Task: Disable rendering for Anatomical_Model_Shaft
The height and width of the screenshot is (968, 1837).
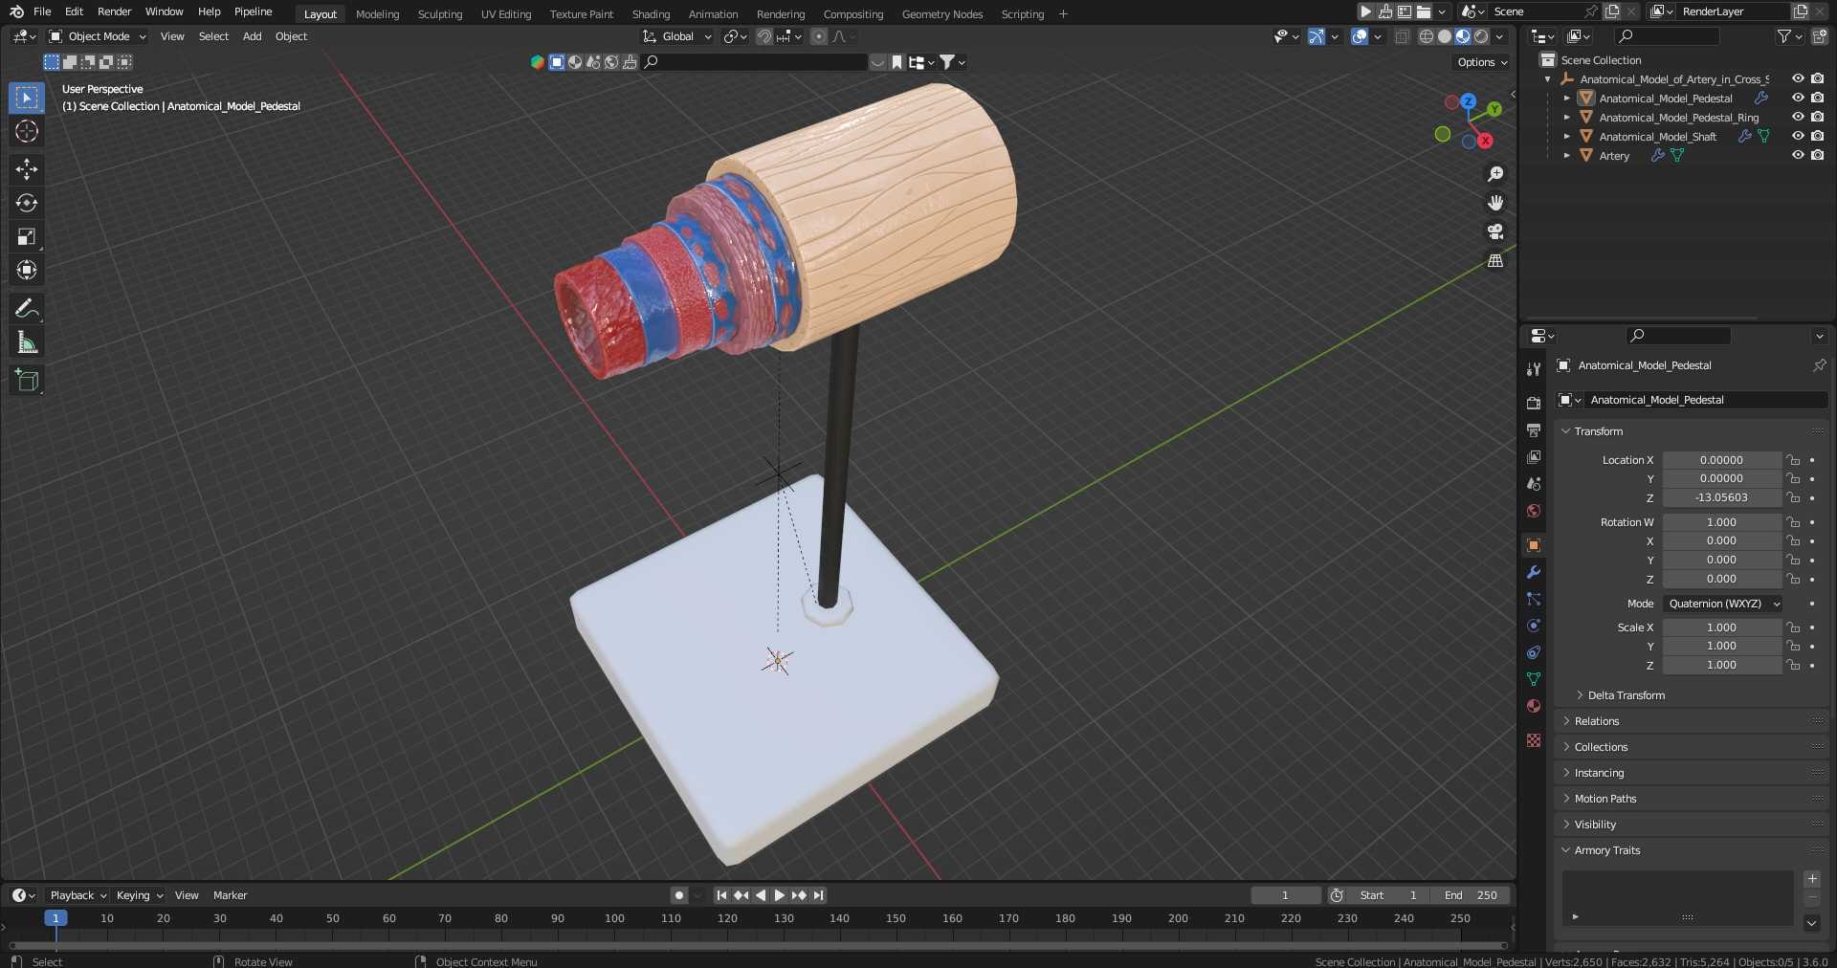Action: tap(1817, 136)
